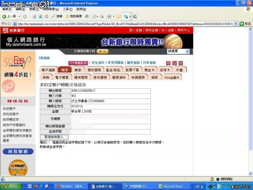Switch to Microsoft Excel taskbar window

[173, 186]
